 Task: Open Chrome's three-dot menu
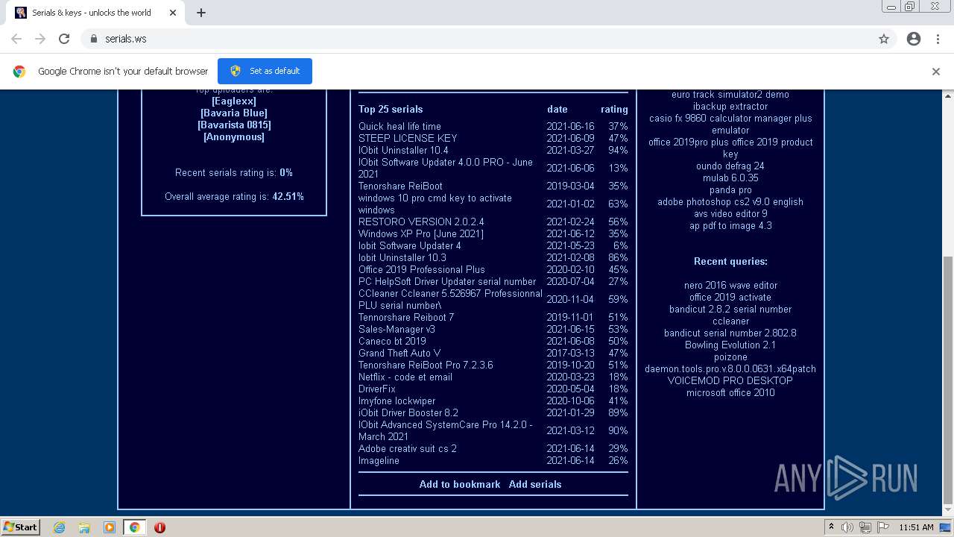(x=938, y=39)
